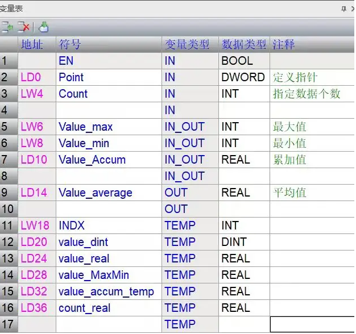Select the DINT data type cell
This screenshot has width=356, height=334.
point(244,242)
